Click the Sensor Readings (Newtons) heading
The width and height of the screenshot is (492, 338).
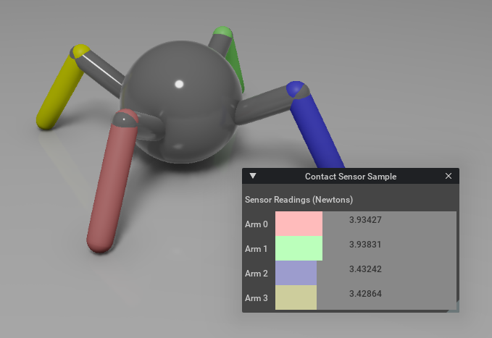click(x=299, y=200)
